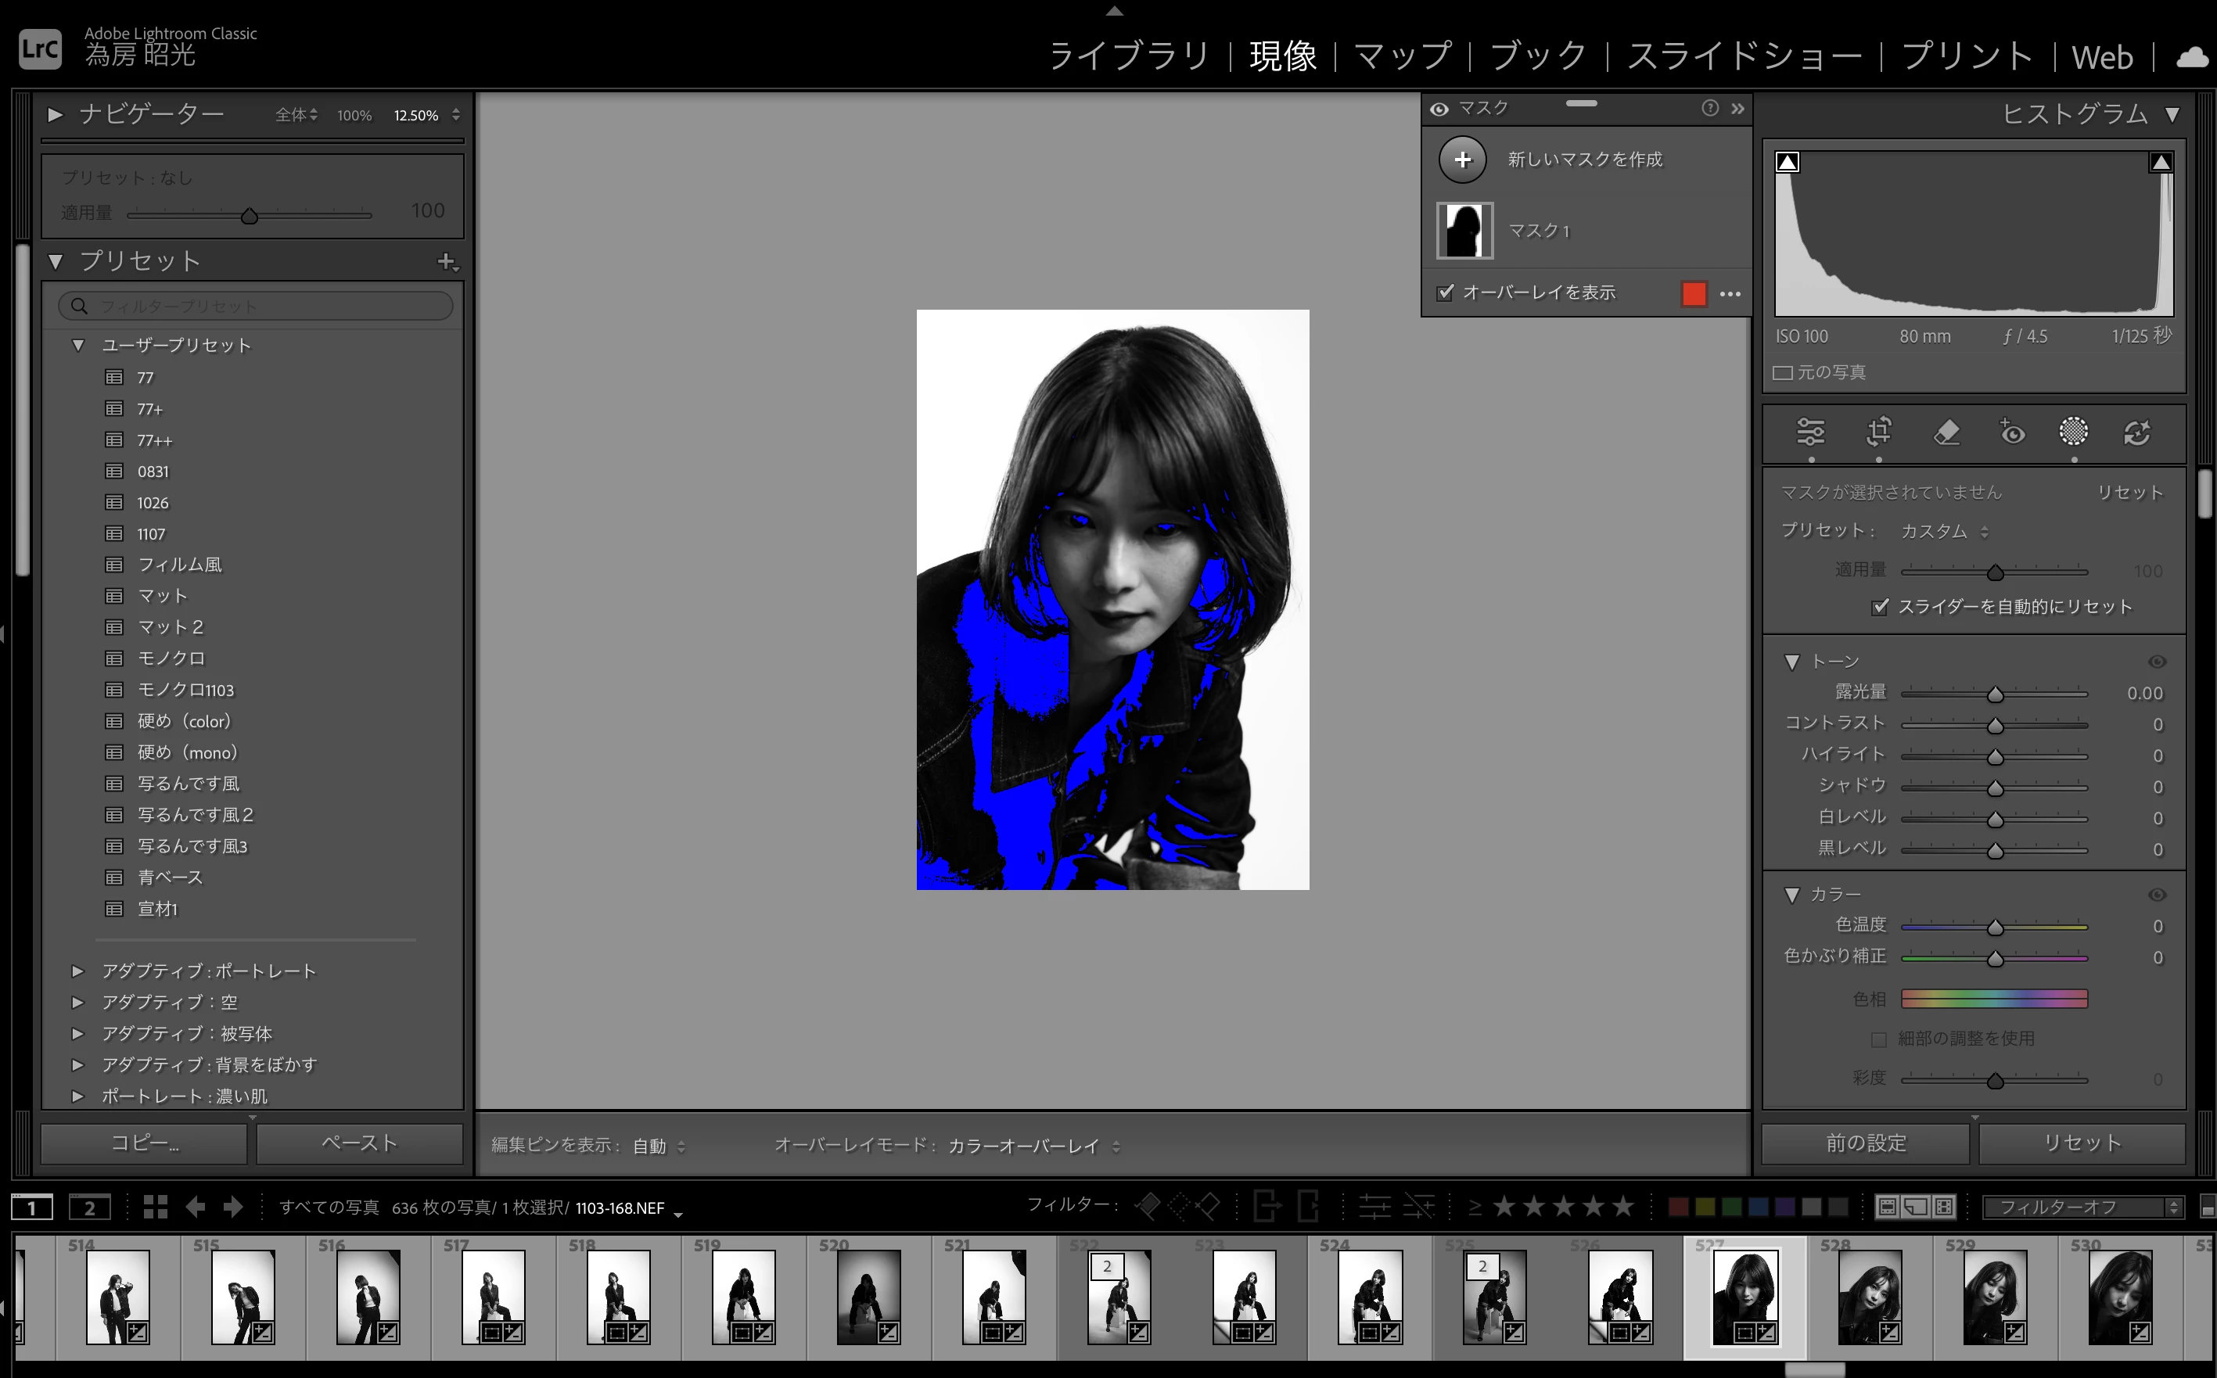Click the Masking tool circle icon
Screen dimensions: 2217x1378
click(2073, 431)
